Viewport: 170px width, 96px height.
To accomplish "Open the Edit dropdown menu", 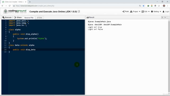I will point(146,11).
